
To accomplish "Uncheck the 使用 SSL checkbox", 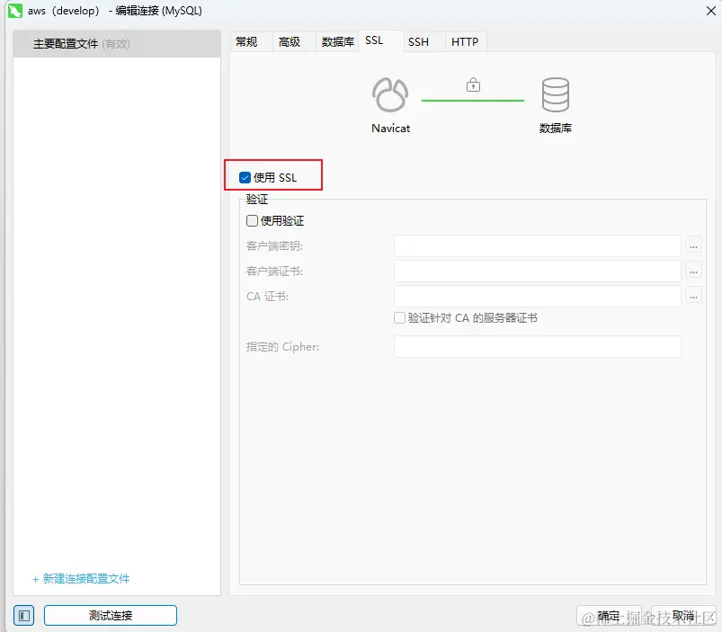I will point(245,178).
